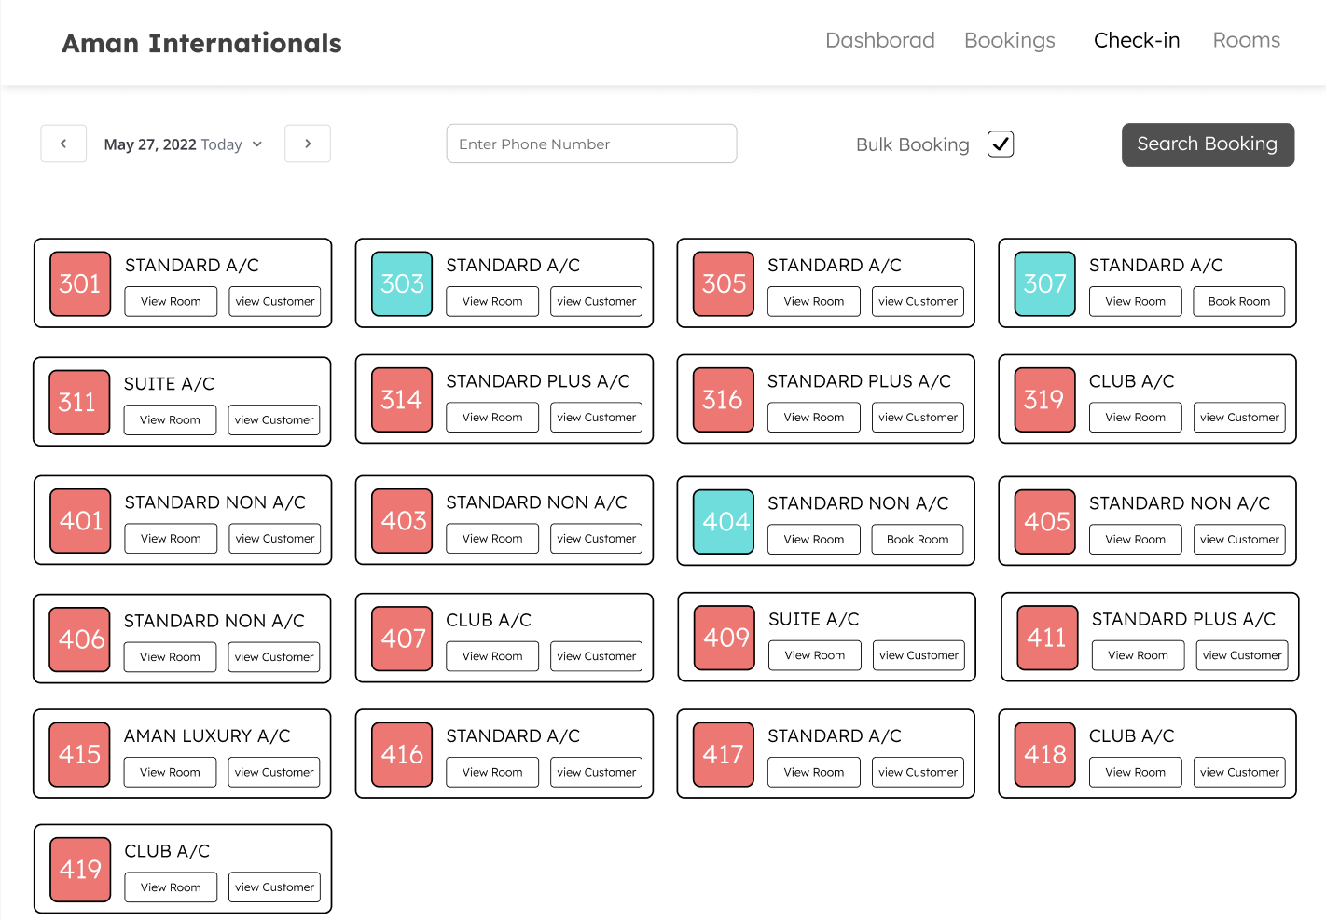Image resolution: width=1326 pixels, height=921 pixels.
Task: Advance to the next date
Action: pyautogui.click(x=308, y=144)
